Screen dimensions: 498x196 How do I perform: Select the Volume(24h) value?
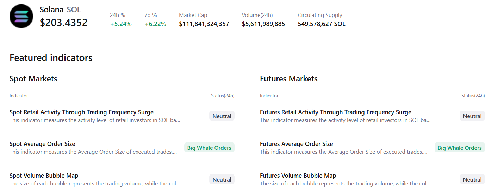(263, 24)
